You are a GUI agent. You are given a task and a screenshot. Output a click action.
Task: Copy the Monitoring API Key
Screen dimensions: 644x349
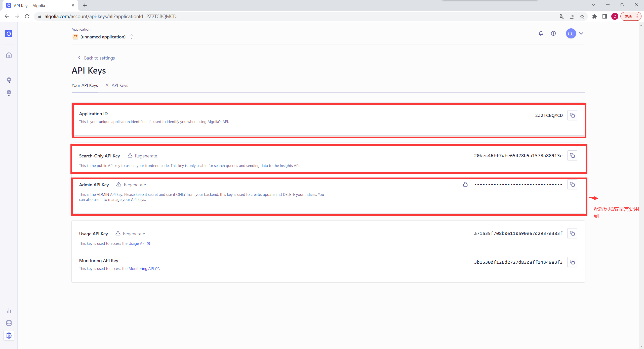tap(572, 262)
